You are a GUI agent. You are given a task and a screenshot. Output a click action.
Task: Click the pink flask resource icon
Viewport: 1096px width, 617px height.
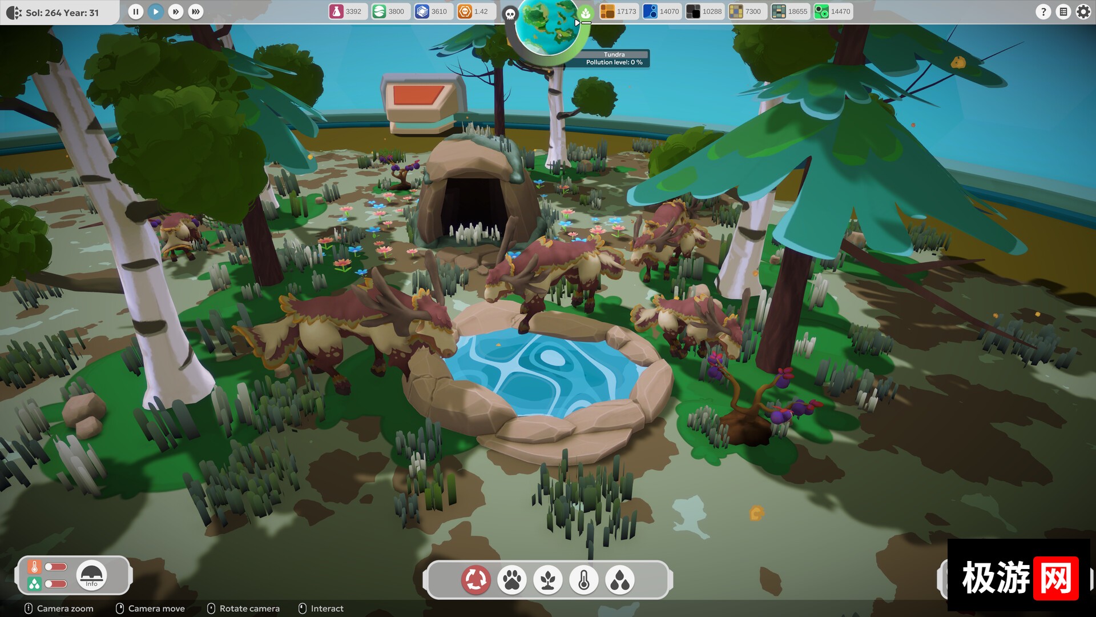(x=336, y=11)
